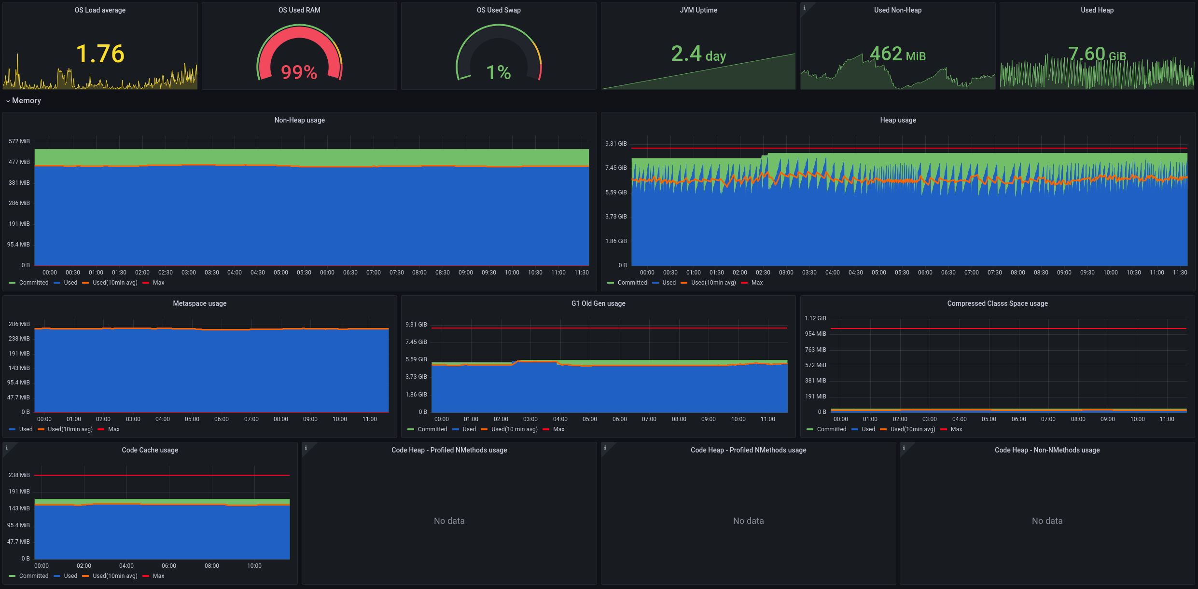Open G1 Old Gen usage panel title menu
1198x589 pixels.
pyautogui.click(x=598, y=303)
